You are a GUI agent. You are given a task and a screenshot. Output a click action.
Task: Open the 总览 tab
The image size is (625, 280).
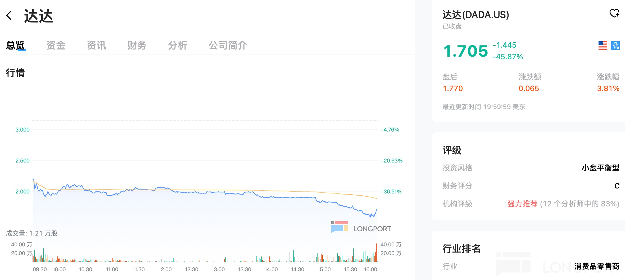click(16, 46)
